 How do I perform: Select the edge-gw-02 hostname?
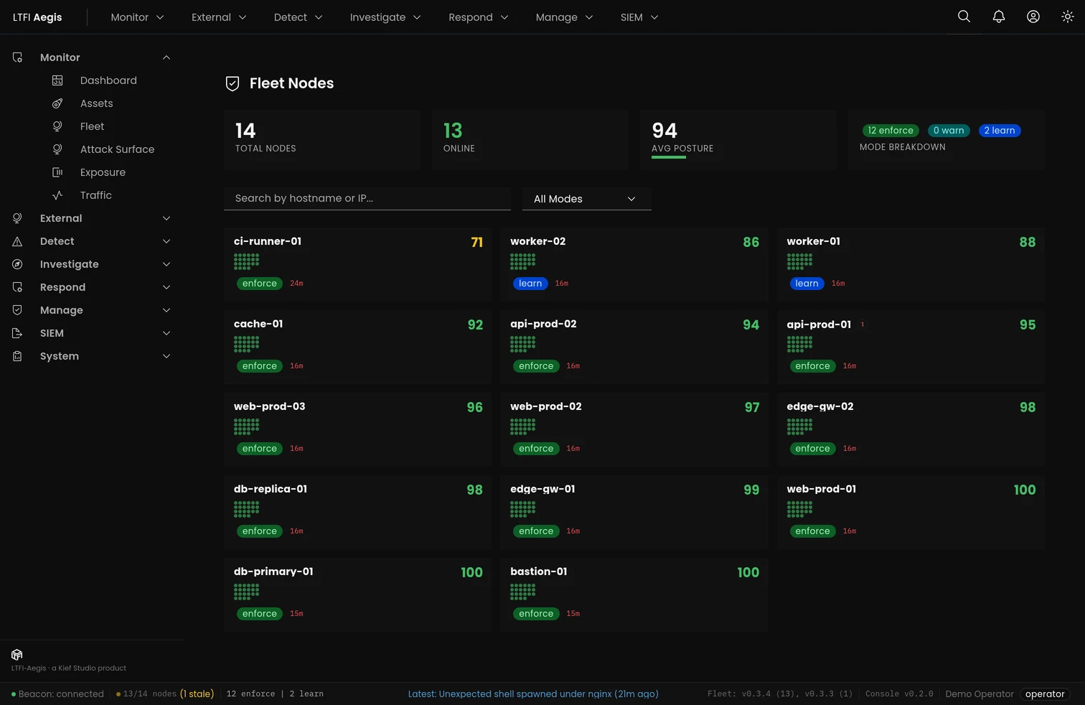[x=820, y=406]
